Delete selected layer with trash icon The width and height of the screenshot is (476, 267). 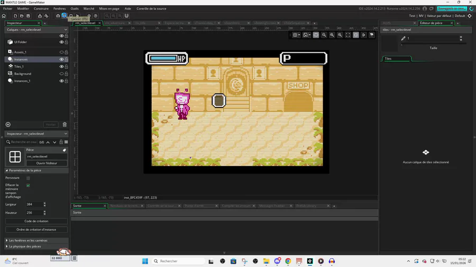coord(65,125)
